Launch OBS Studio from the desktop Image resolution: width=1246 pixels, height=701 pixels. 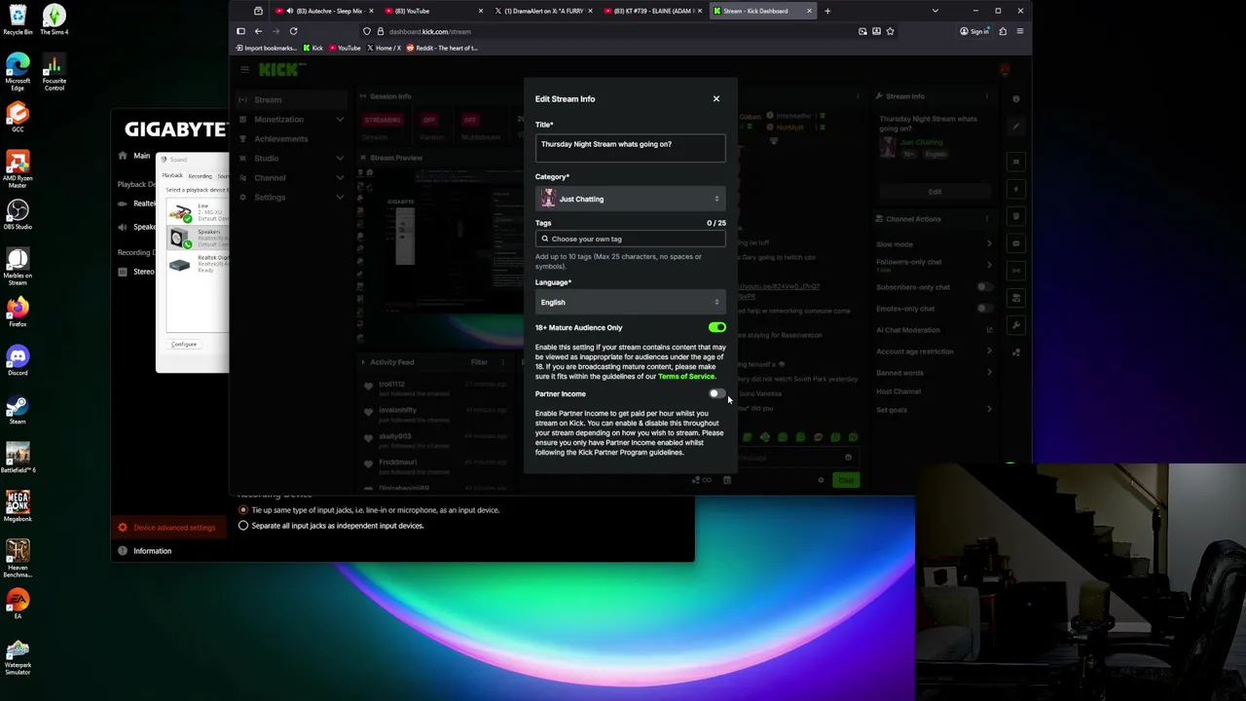pos(18,216)
